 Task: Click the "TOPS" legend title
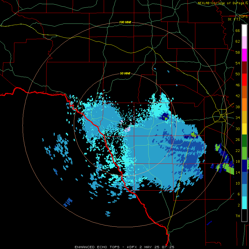[x=243, y=17]
